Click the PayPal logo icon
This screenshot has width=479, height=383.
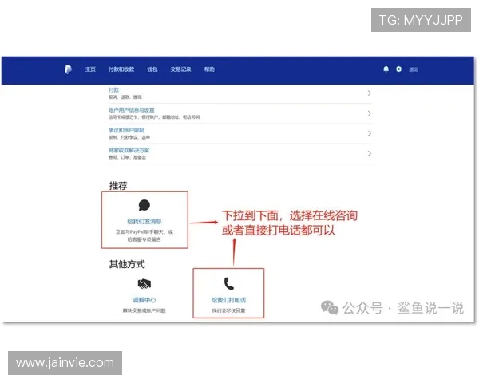(68, 69)
